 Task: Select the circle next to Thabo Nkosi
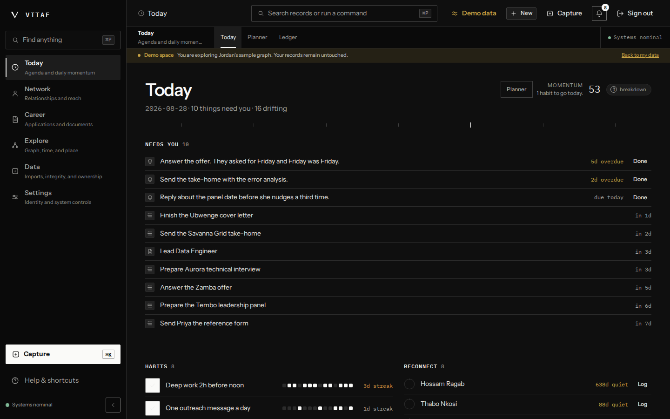409,404
